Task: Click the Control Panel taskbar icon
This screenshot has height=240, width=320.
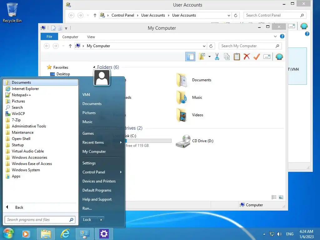Action: click(x=84, y=234)
